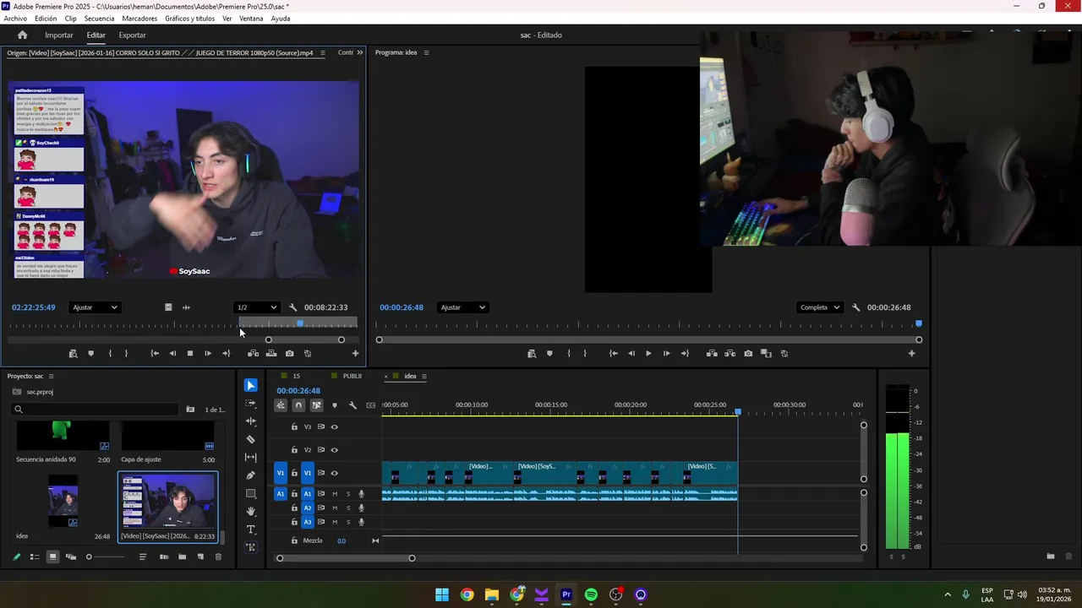Select the Hand tool
Viewport: 1082px width, 608px height.
250,512
